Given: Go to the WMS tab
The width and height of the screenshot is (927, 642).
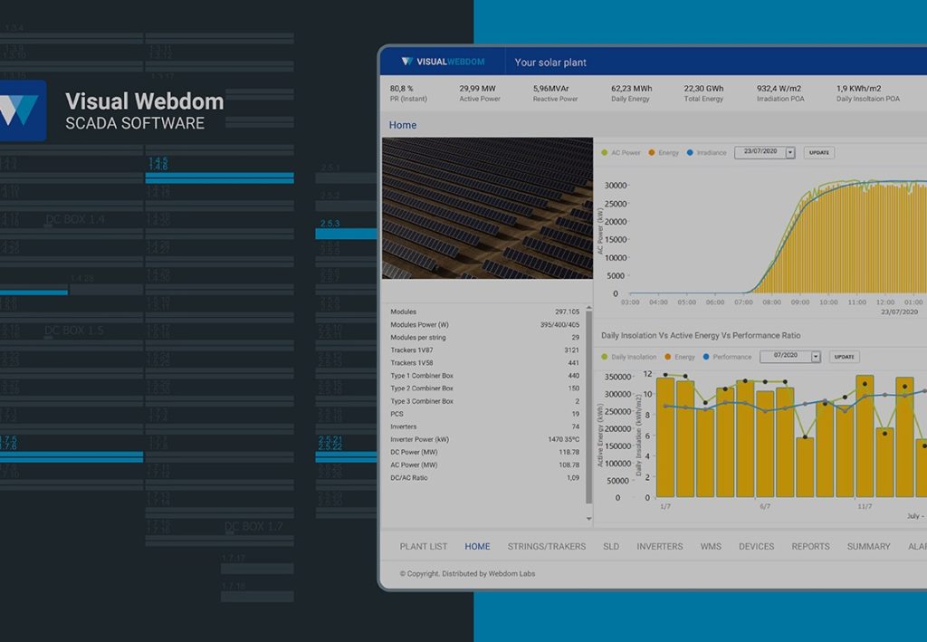Looking at the screenshot, I should (711, 546).
